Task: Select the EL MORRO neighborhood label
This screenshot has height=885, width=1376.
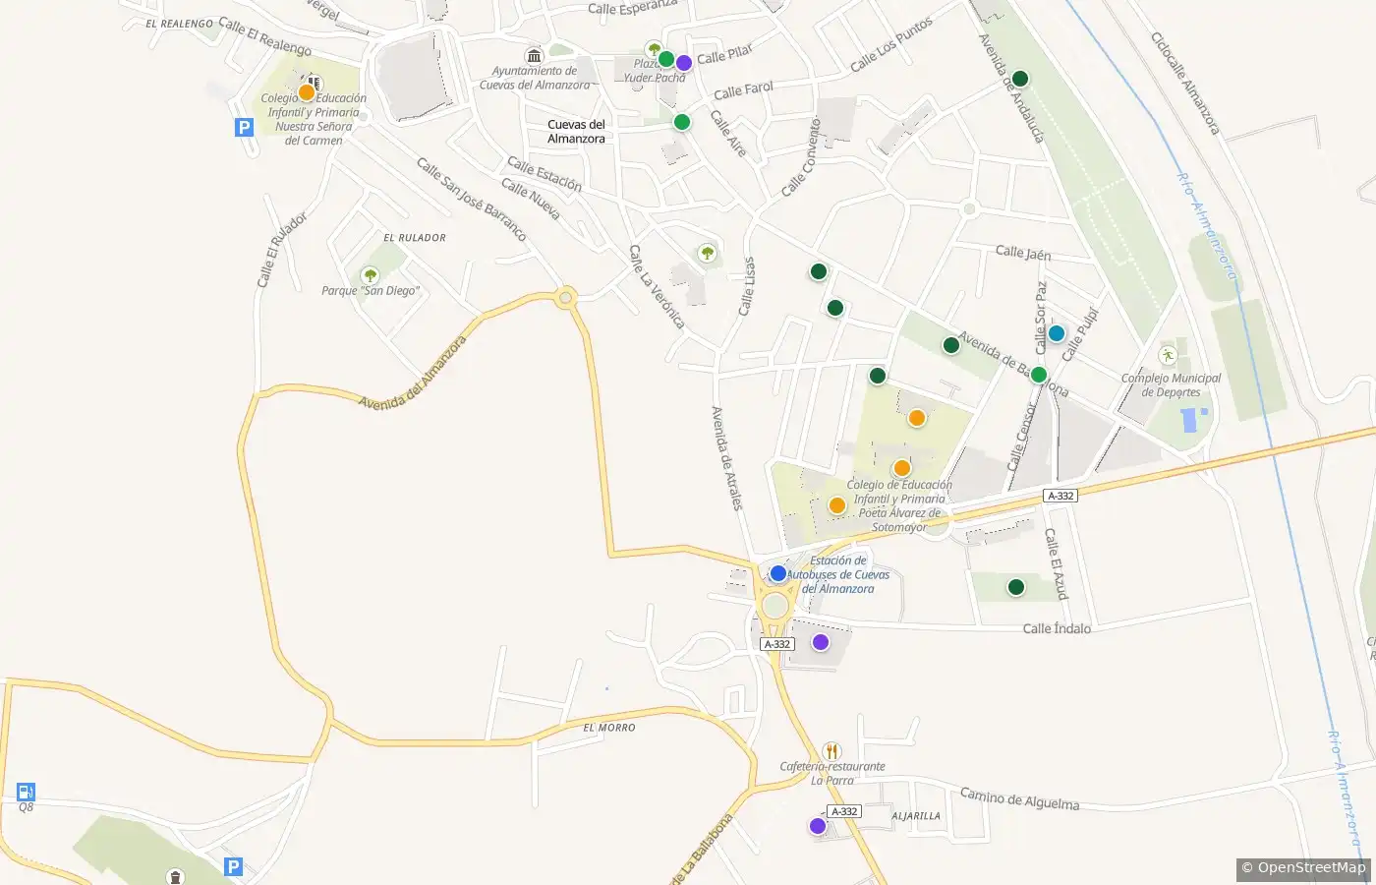Action: (x=609, y=728)
